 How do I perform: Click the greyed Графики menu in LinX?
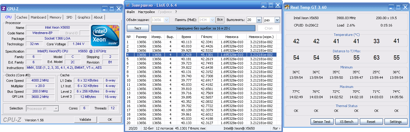(165, 12)
